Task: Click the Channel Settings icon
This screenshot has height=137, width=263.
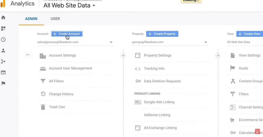Action: click(x=233, y=107)
